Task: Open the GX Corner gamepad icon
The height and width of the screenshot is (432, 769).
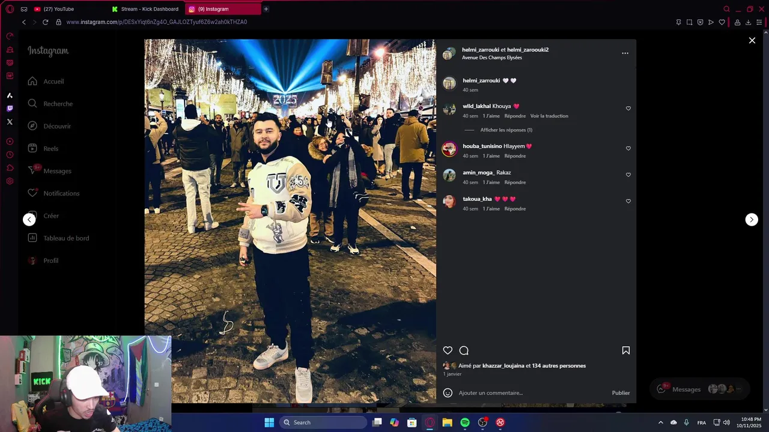Action: [24, 9]
